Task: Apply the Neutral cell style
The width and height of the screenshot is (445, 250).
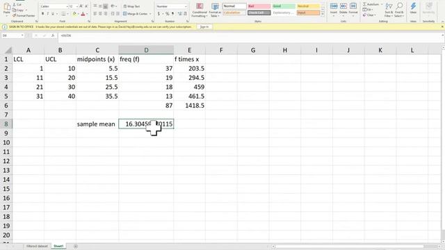Action: point(308,6)
